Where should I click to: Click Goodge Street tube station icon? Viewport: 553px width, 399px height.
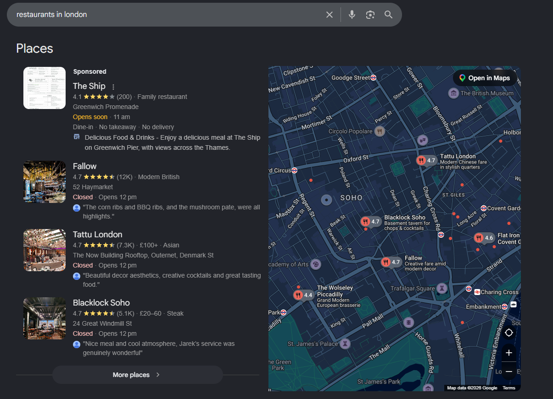click(x=374, y=78)
